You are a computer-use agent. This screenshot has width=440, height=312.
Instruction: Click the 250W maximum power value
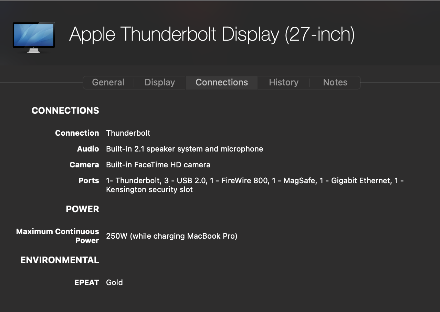click(171, 236)
